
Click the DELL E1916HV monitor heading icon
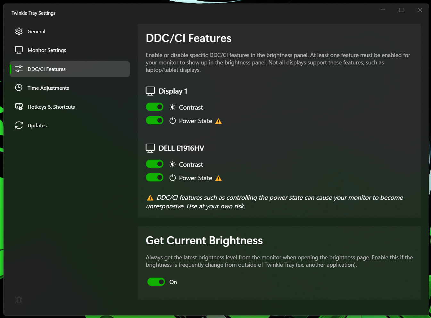point(150,148)
